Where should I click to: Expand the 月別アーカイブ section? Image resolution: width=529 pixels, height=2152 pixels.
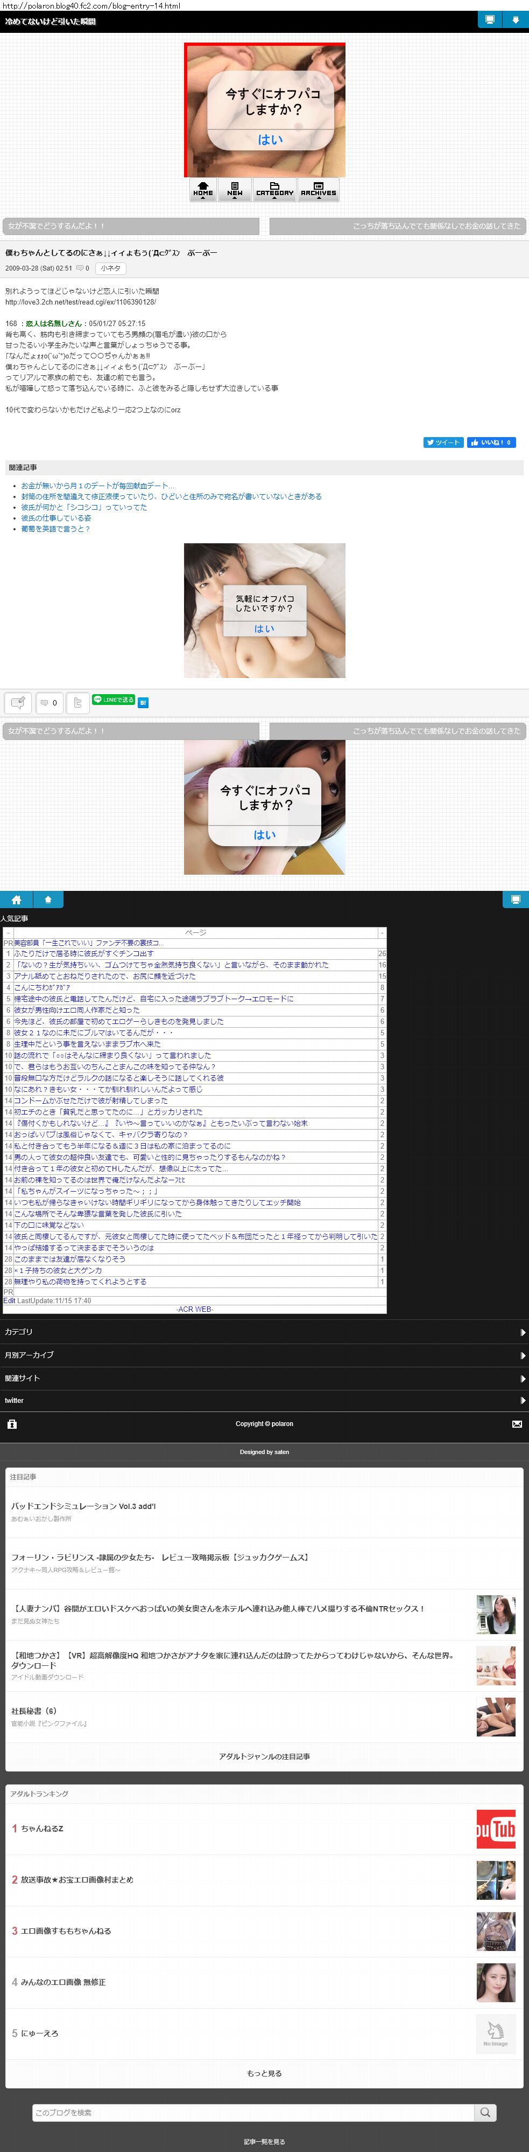click(264, 1355)
